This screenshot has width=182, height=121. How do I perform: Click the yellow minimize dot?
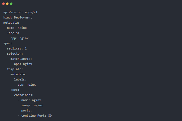click(7, 4)
